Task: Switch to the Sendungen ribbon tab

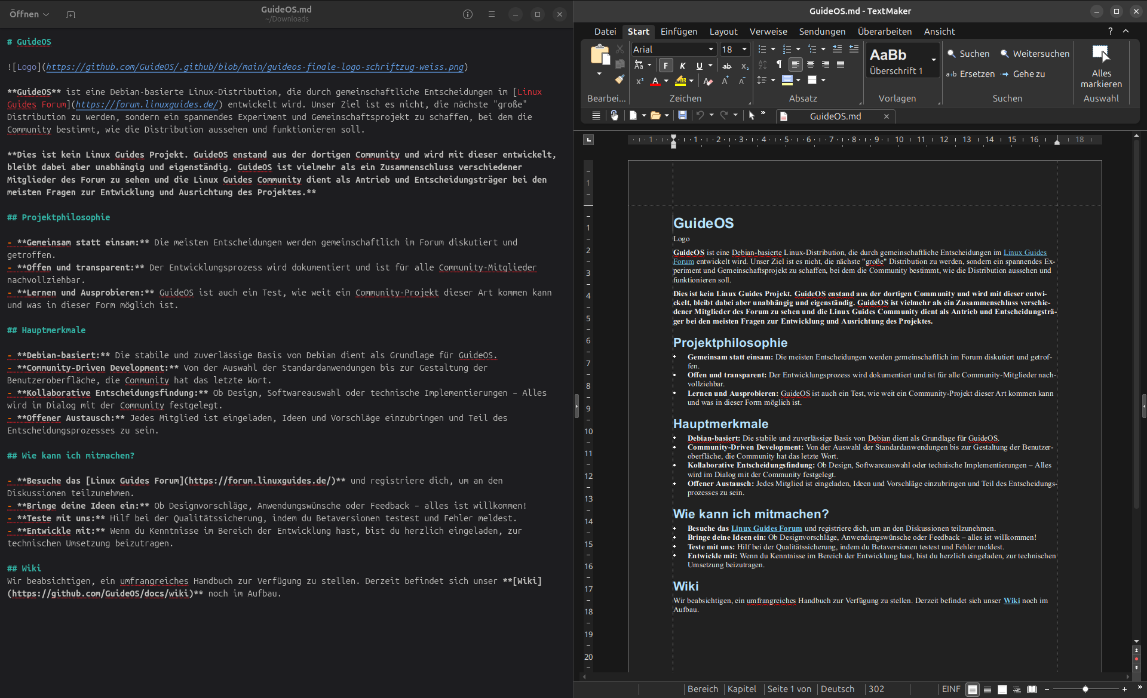Action: point(822,32)
